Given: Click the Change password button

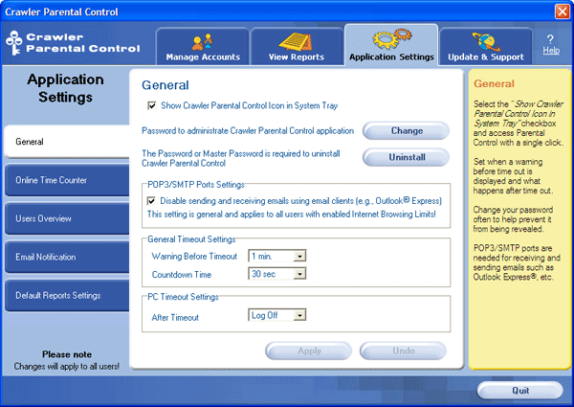Looking at the screenshot, I should point(406,131).
